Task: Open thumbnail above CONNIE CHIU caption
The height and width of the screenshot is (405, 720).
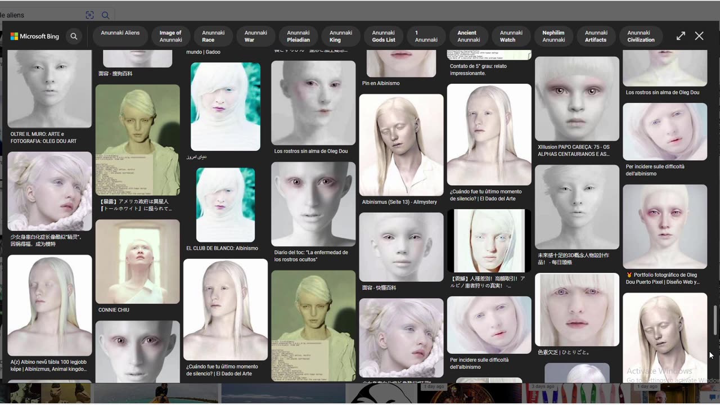Action: [138, 262]
